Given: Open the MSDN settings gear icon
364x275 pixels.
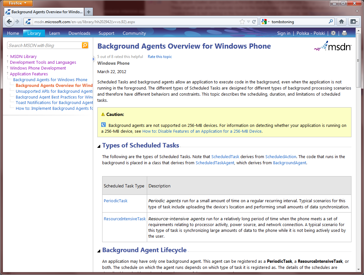Looking at the screenshot, I should pos(333,33).
